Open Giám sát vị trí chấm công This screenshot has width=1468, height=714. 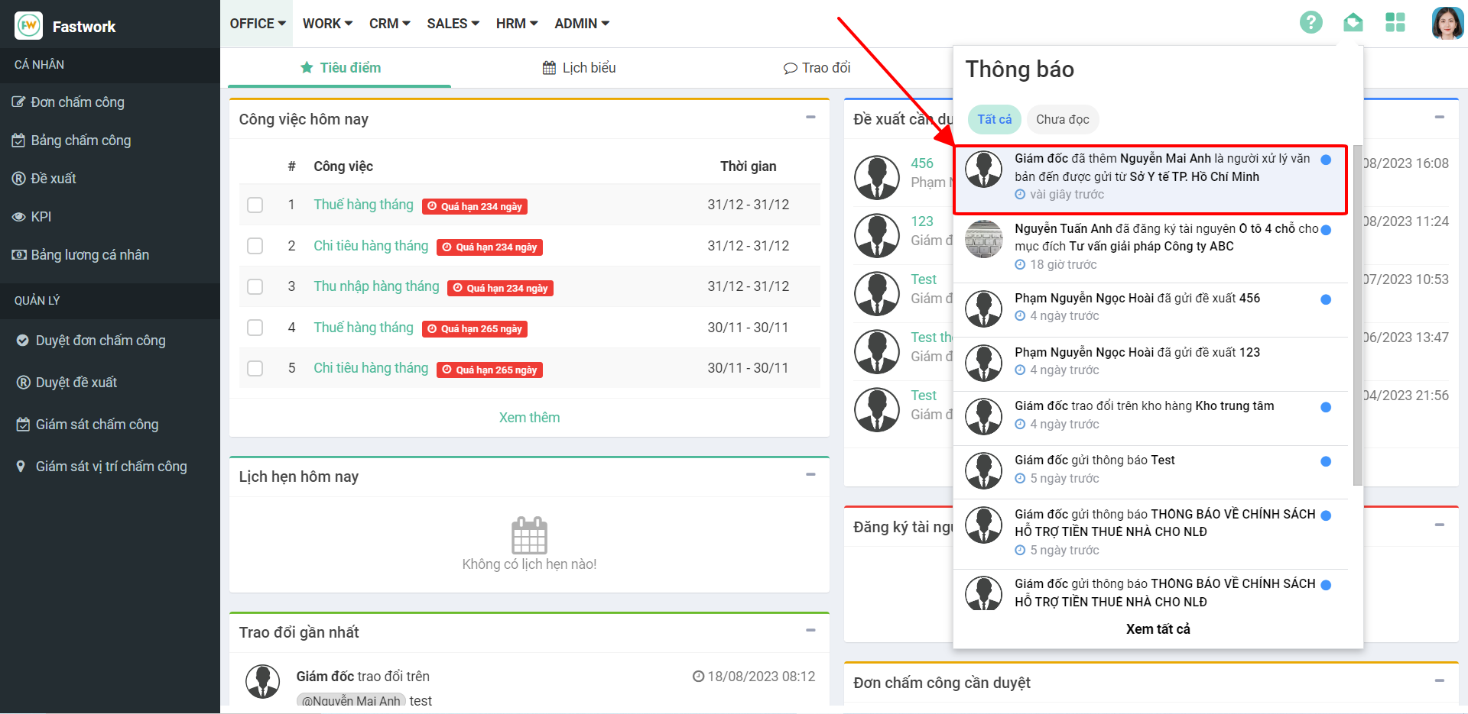coord(111,467)
